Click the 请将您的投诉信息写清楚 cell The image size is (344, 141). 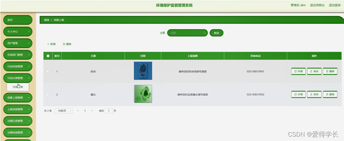(192, 71)
